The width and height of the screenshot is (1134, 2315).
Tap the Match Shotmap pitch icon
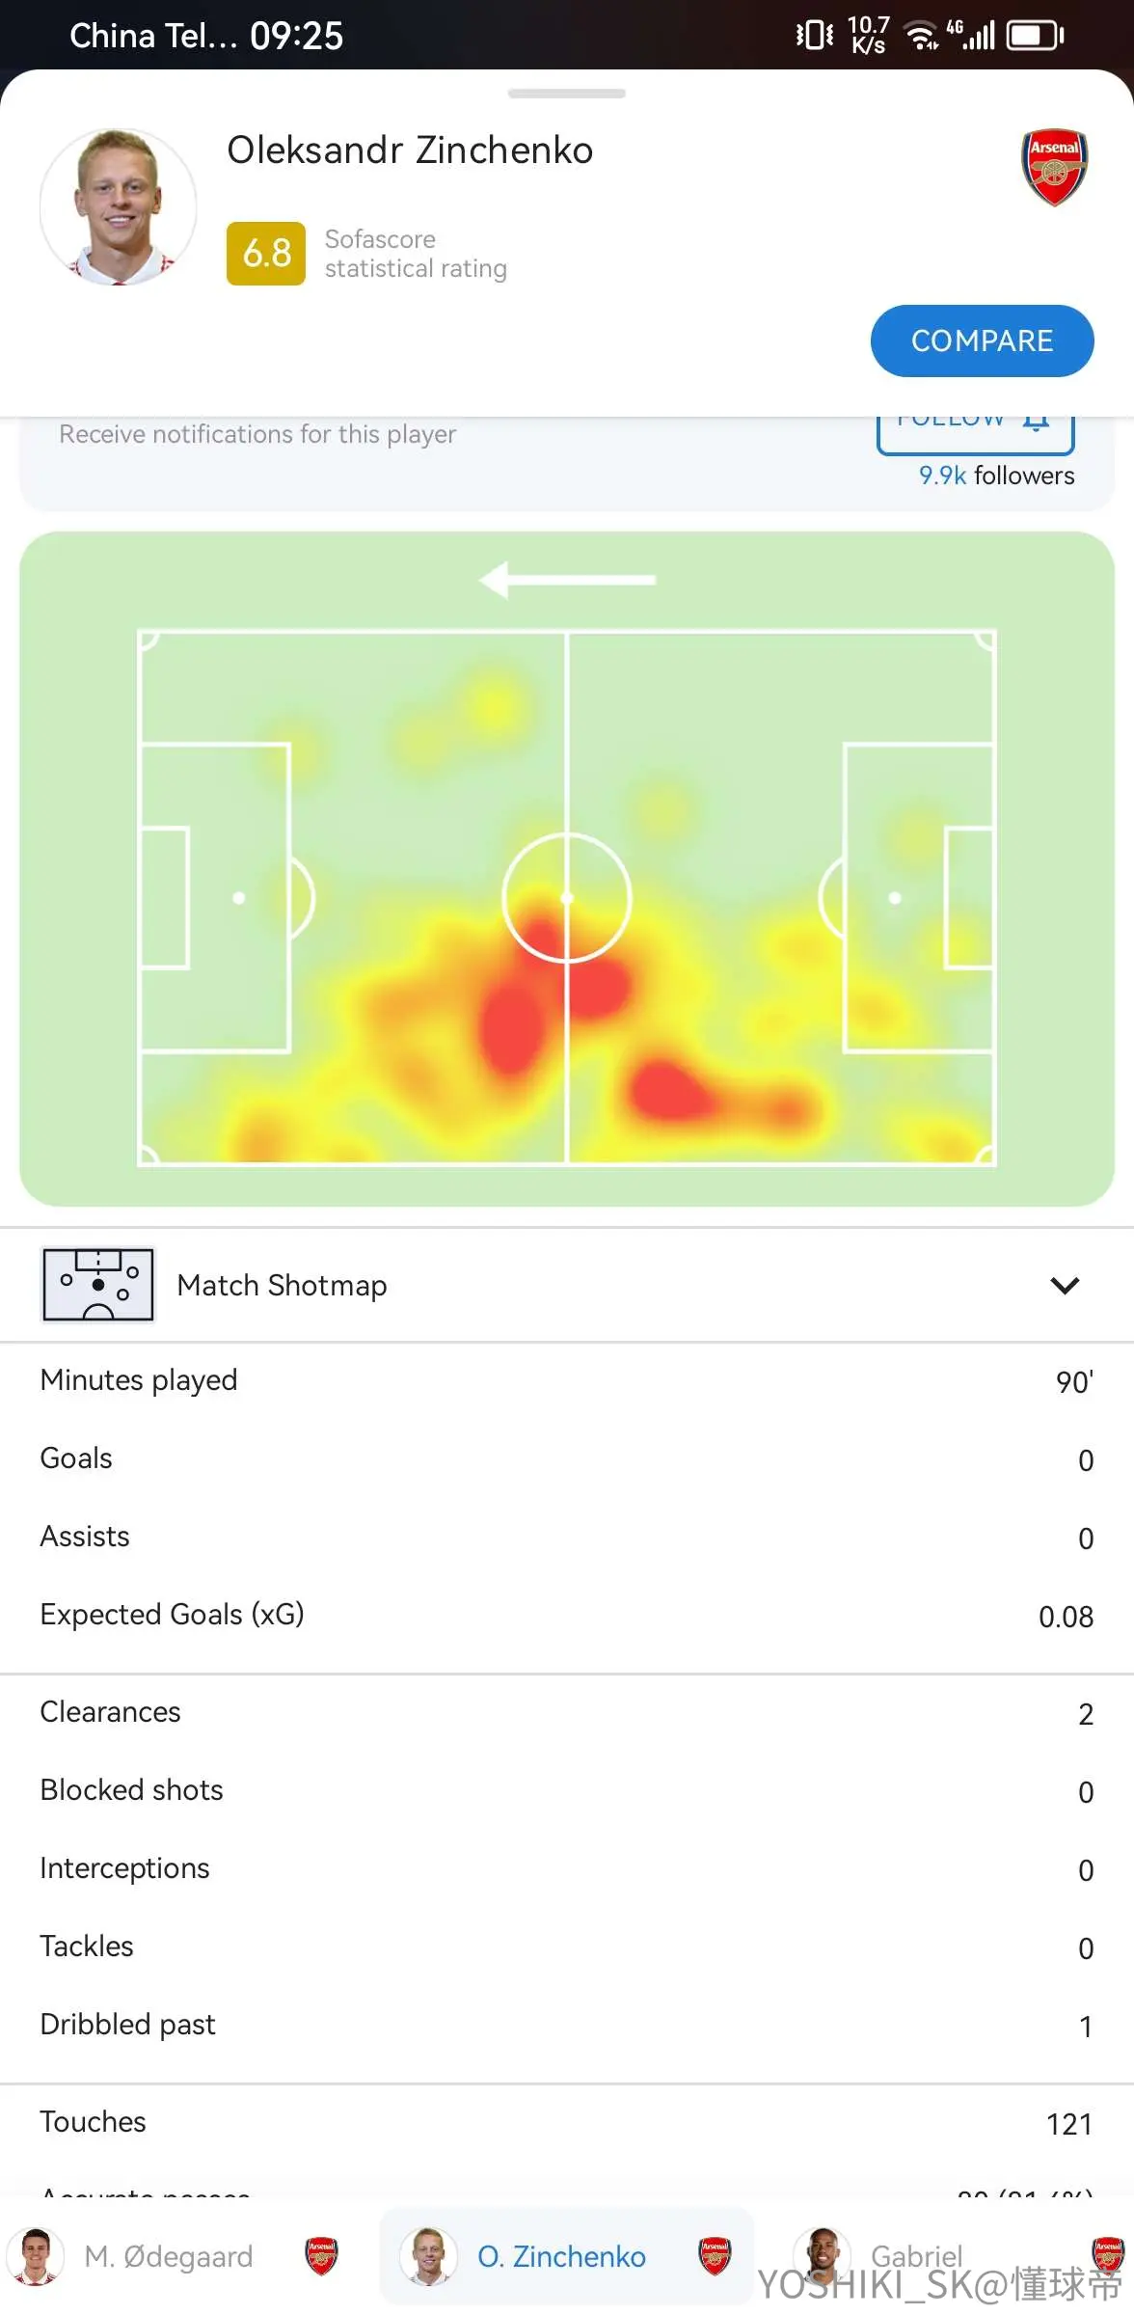click(x=98, y=1285)
